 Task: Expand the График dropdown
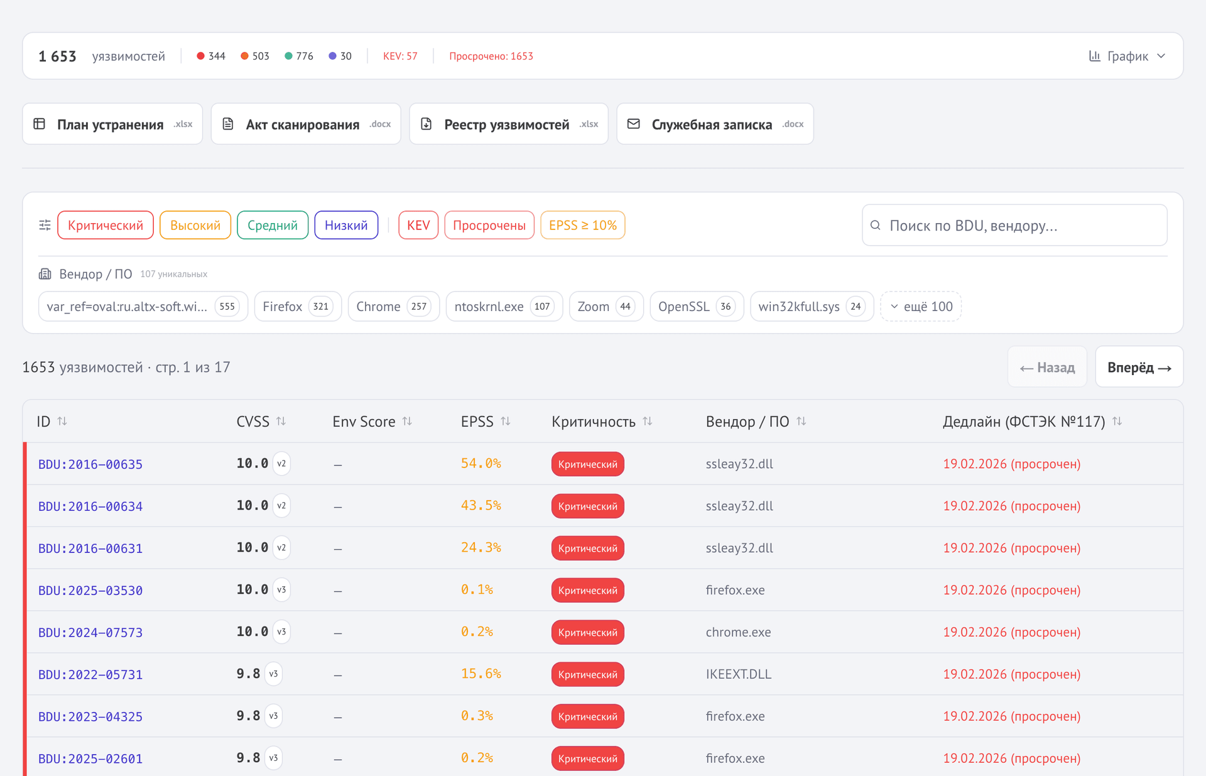tap(1127, 56)
